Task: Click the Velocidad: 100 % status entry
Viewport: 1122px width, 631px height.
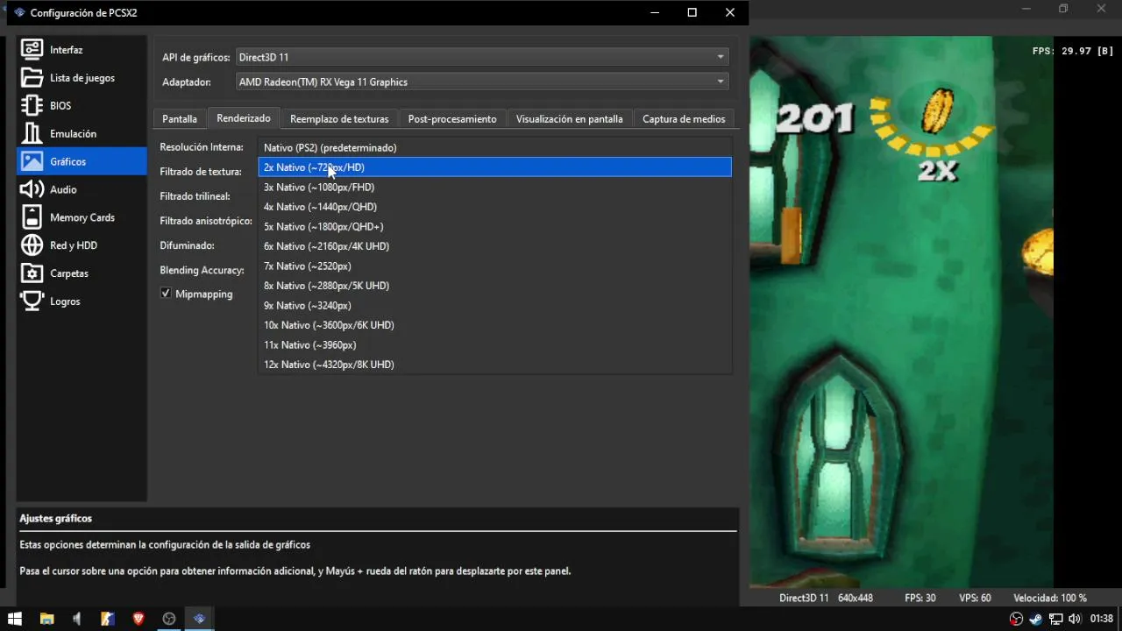Action: [x=1050, y=598]
